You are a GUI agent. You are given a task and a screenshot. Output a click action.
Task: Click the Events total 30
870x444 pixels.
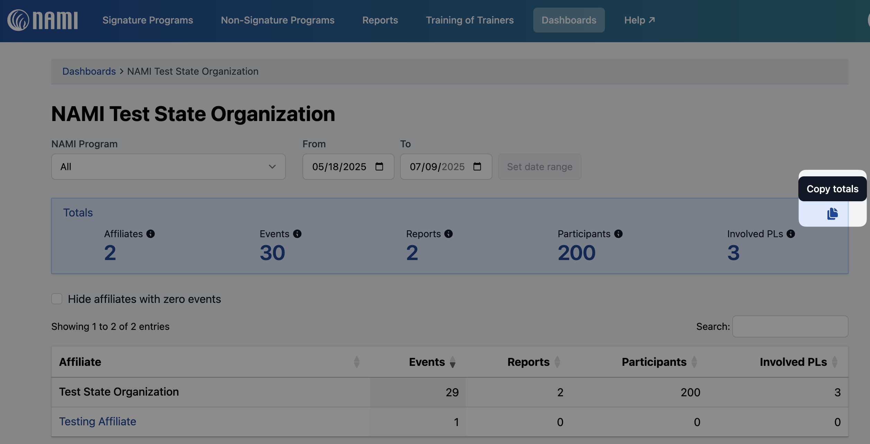272,252
